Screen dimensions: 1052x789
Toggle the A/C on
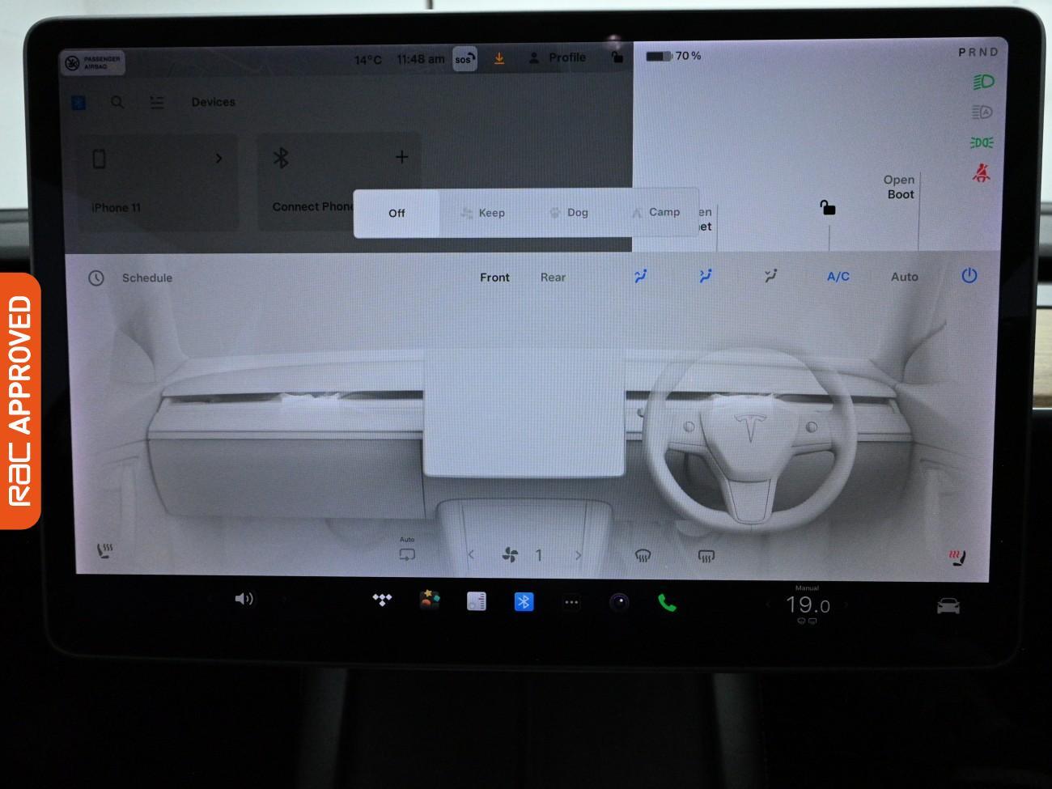(x=838, y=276)
